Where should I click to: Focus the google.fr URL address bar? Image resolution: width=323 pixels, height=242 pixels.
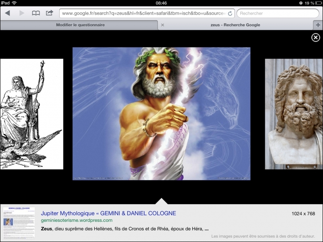click(143, 13)
